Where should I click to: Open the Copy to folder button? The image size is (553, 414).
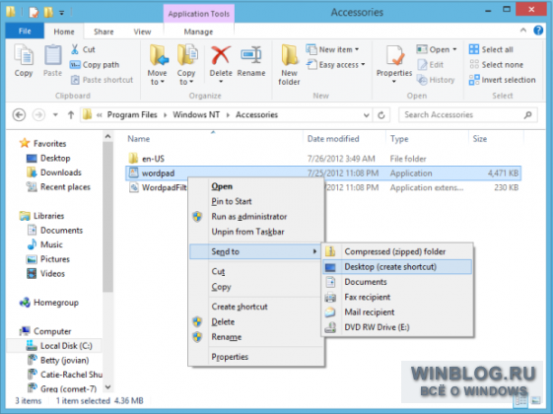(x=186, y=65)
